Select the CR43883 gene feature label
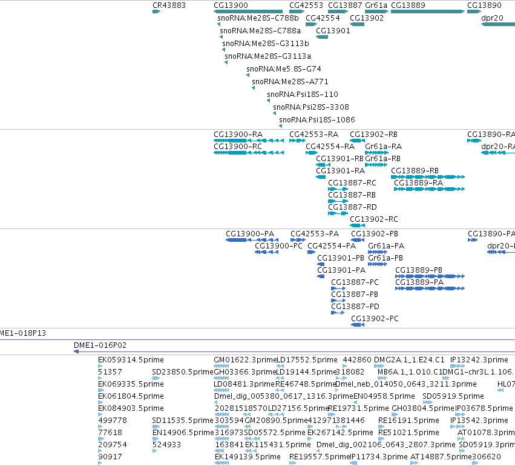The height and width of the screenshot is (466, 515). (x=169, y=5)
